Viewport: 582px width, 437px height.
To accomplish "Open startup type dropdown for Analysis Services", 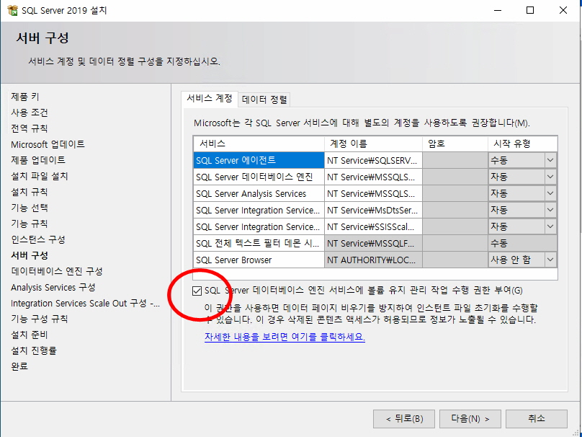I will [x=550, y=193].
